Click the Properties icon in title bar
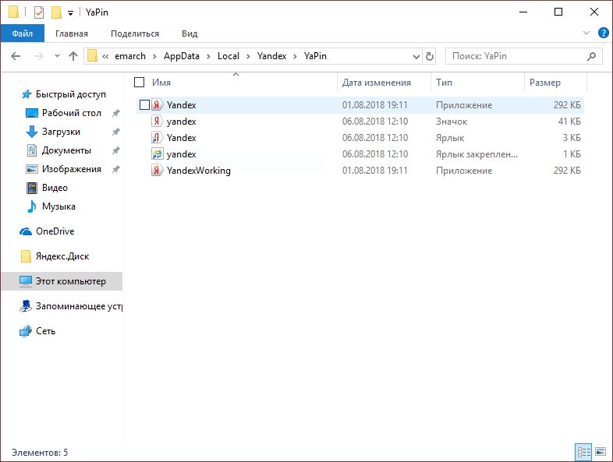 coord(39,12)
